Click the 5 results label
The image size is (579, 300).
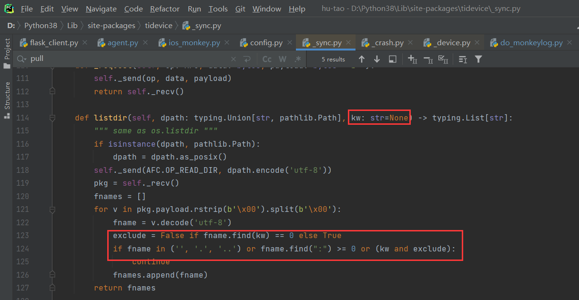(333, 60)
